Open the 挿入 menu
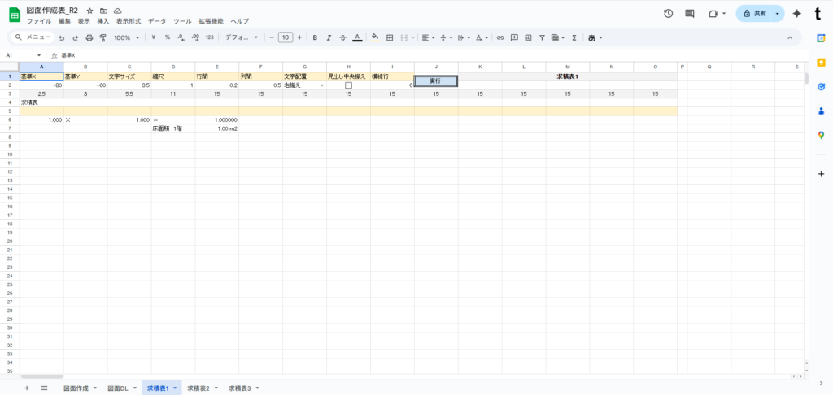Viewport: 833px width, 395px height. [103, 21]
